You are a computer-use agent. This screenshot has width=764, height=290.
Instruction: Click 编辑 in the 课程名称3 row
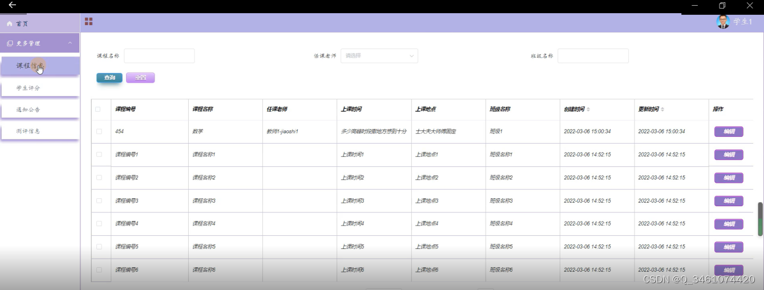pos(729,201)
